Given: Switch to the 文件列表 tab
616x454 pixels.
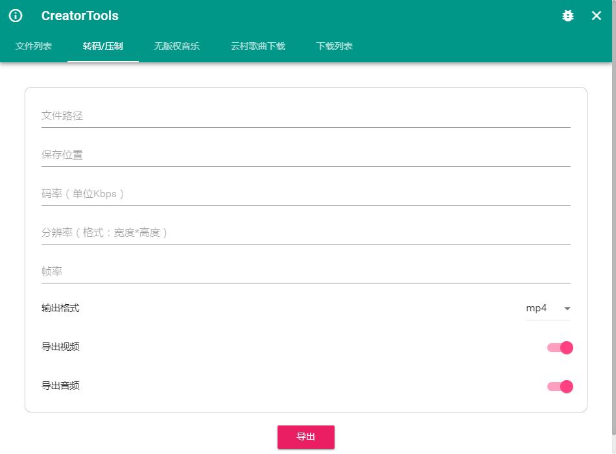Looking at the screenshot, I should [34, 46].
